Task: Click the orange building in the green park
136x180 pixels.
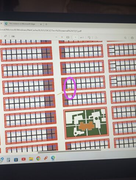Action: (x=86, y=126)
